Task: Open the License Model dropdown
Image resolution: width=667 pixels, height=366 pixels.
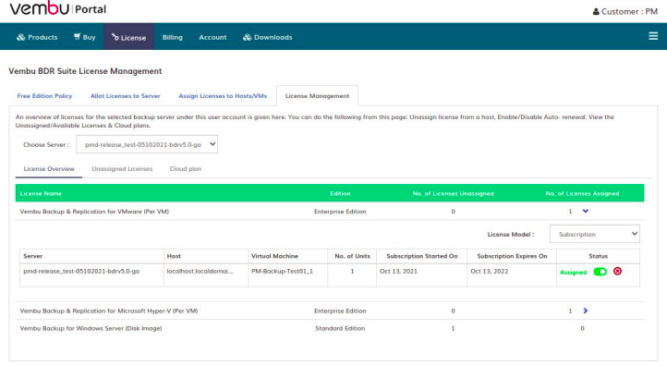Action: click(595, 234)
